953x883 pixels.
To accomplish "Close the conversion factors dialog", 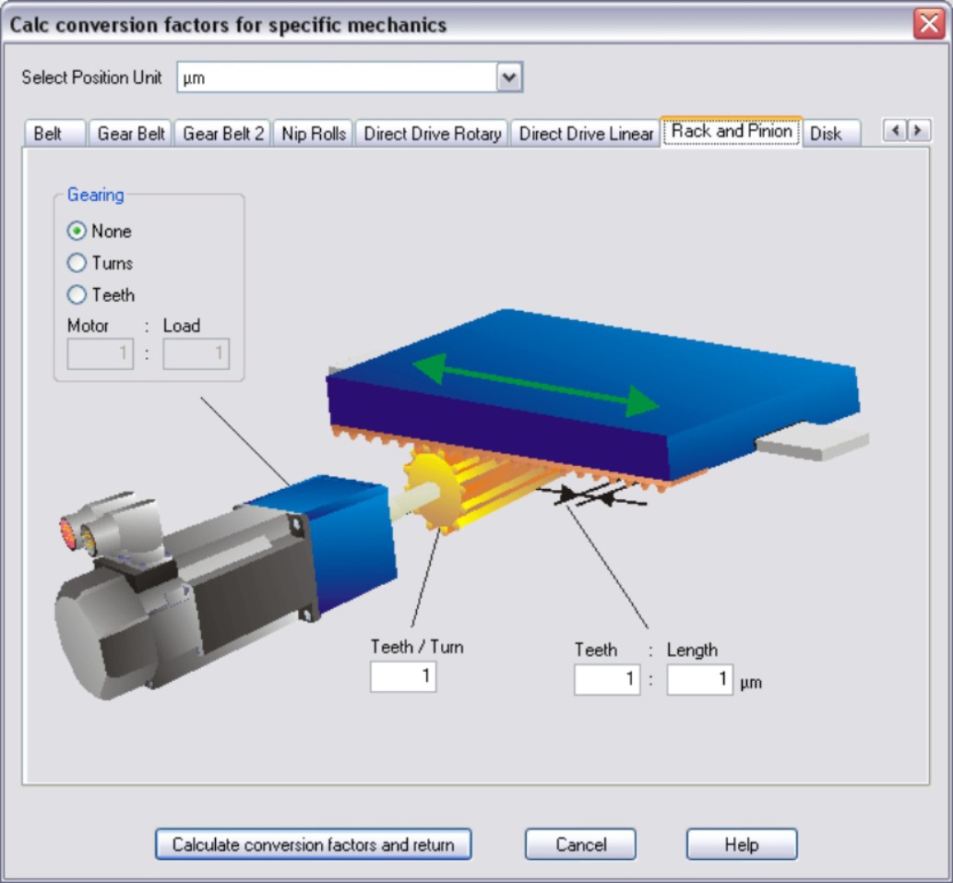I will pyautogui.click(x=928, y=24).
